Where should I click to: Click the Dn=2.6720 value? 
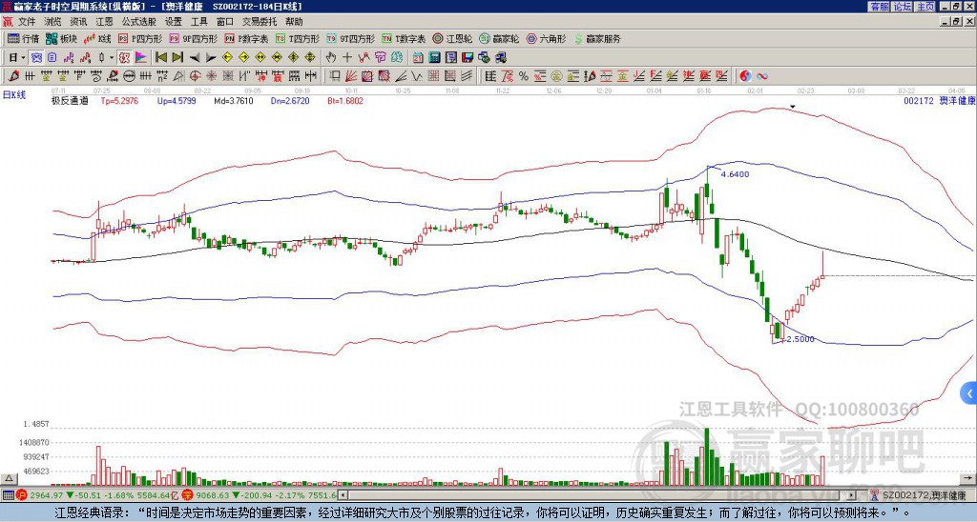[x=290, y=101]
